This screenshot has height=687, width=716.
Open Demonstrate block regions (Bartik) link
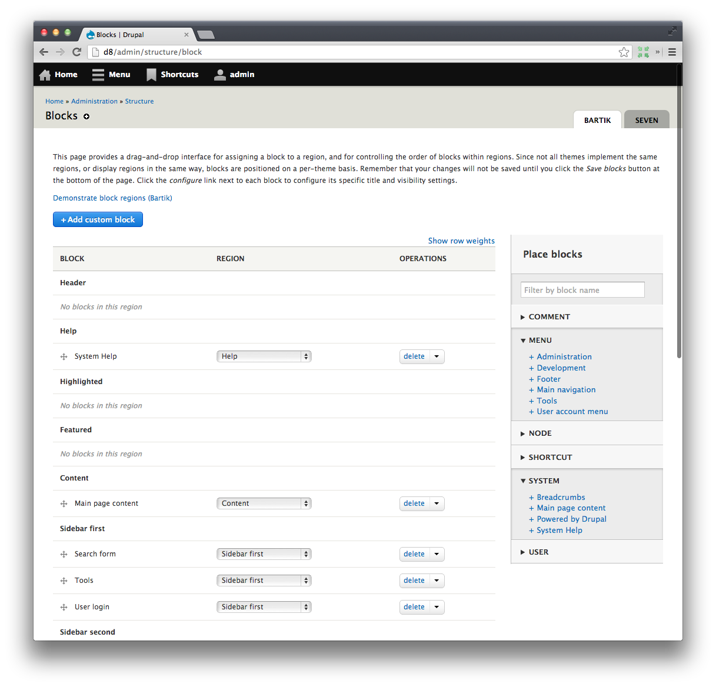tap(112, 198)
